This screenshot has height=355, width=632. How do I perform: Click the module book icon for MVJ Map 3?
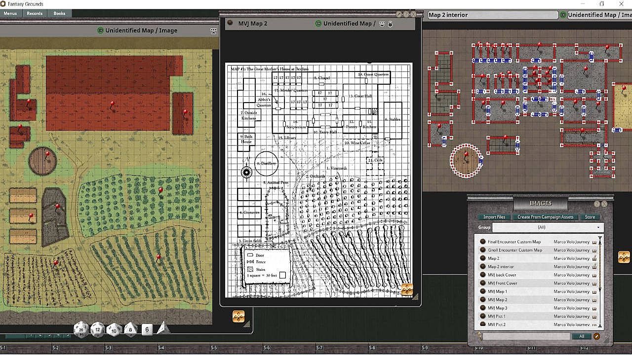point(594,308)
